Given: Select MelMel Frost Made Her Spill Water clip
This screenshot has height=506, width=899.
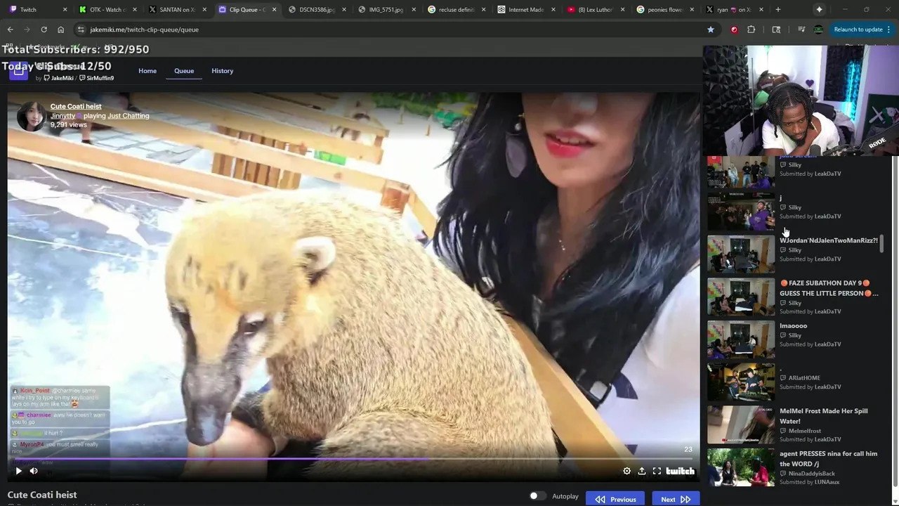Looking at the screenshot, I should point(794,424).
